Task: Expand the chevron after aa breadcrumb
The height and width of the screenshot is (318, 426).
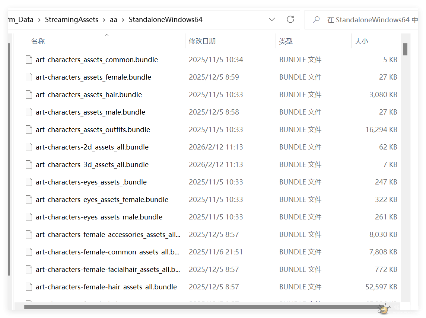Action: [123, 20]
